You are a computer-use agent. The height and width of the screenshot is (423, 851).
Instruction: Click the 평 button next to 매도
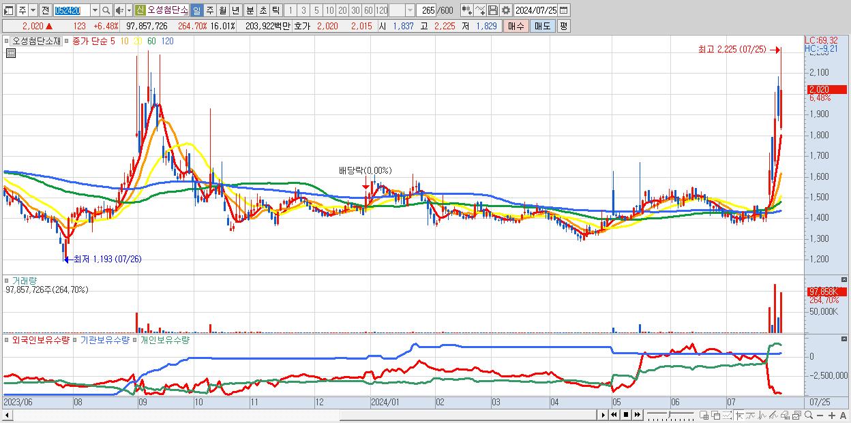(563, 26)
